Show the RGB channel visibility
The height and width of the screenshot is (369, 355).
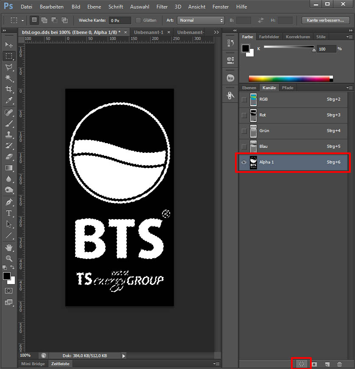coord(244,99)
